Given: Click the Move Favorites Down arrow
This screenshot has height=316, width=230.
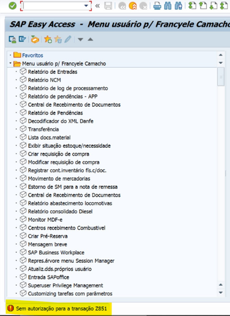Looking at the screenshot, I should click(x=81, y=39).
